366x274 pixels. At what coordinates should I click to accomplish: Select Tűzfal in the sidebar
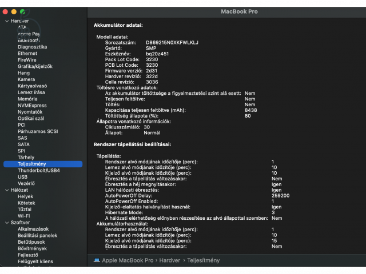click(25, 209)
